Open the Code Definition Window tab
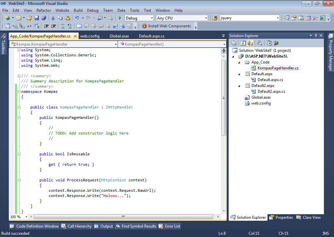This screenshot has width=334, height=237. pos(34,226)
